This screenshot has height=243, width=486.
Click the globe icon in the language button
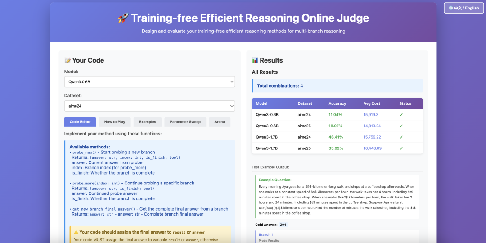pyautogui.click(x=450, y=8)
